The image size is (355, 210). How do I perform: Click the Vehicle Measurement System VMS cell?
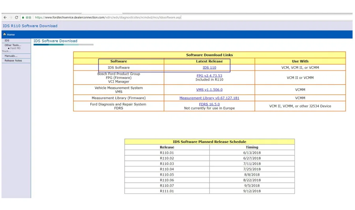(119, 90)
